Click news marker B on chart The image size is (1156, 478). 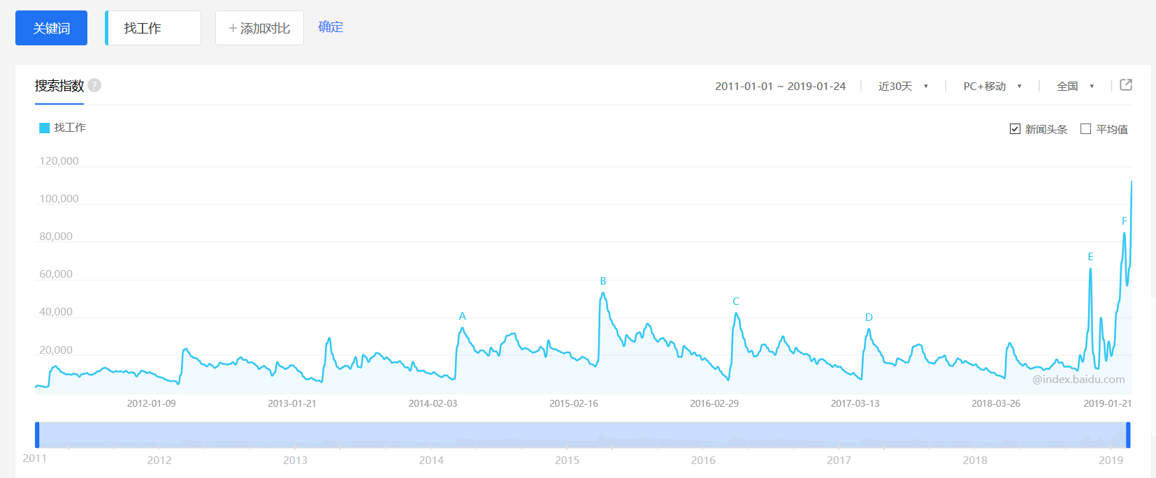pos(603,281)
